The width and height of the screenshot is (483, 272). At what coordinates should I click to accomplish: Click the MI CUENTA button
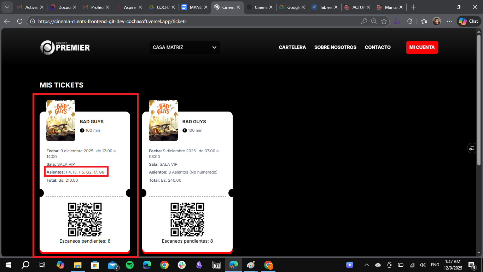(422, 47)
